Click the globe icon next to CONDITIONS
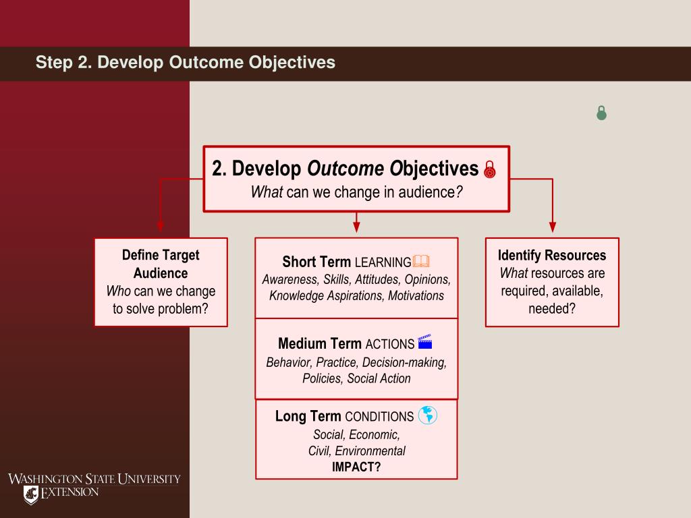This screenshot has height=518, width=691. tap(427, 415)
